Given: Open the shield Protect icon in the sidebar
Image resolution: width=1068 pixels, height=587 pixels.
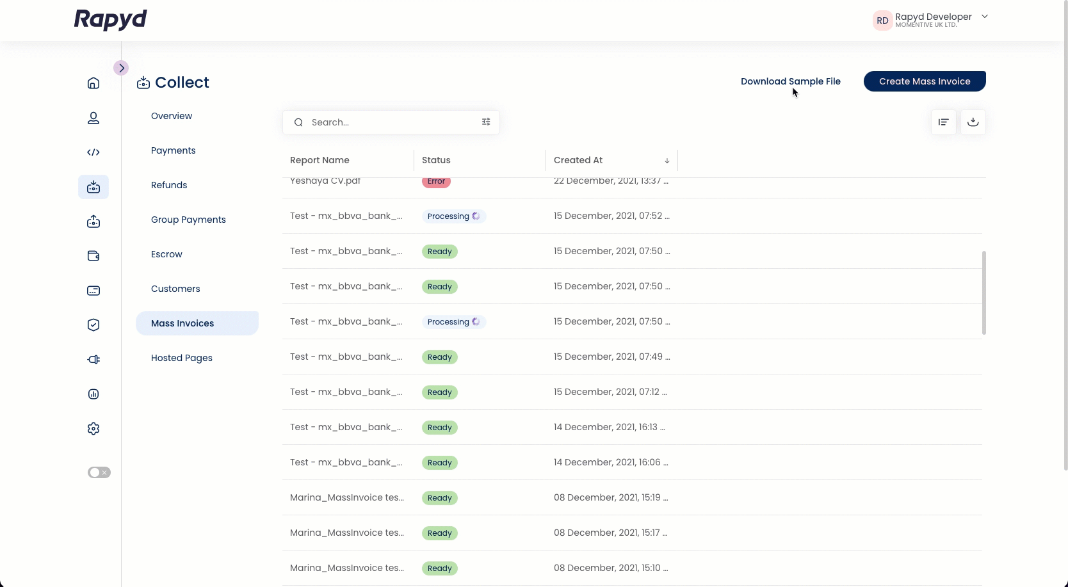Looking at the screenshot, I should tap(93, 325).
